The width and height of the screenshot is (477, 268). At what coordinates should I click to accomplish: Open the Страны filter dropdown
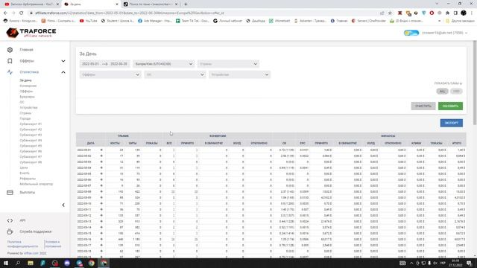[x=228, y=64]
